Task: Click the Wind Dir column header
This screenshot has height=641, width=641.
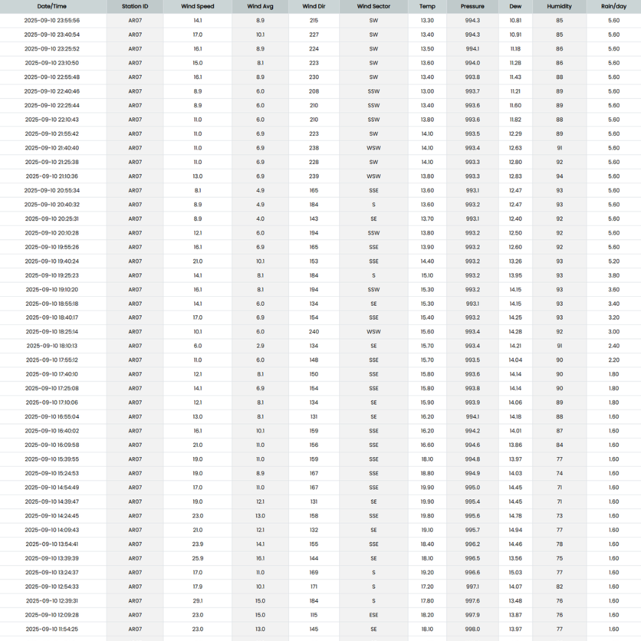Action: pos(313,6)
